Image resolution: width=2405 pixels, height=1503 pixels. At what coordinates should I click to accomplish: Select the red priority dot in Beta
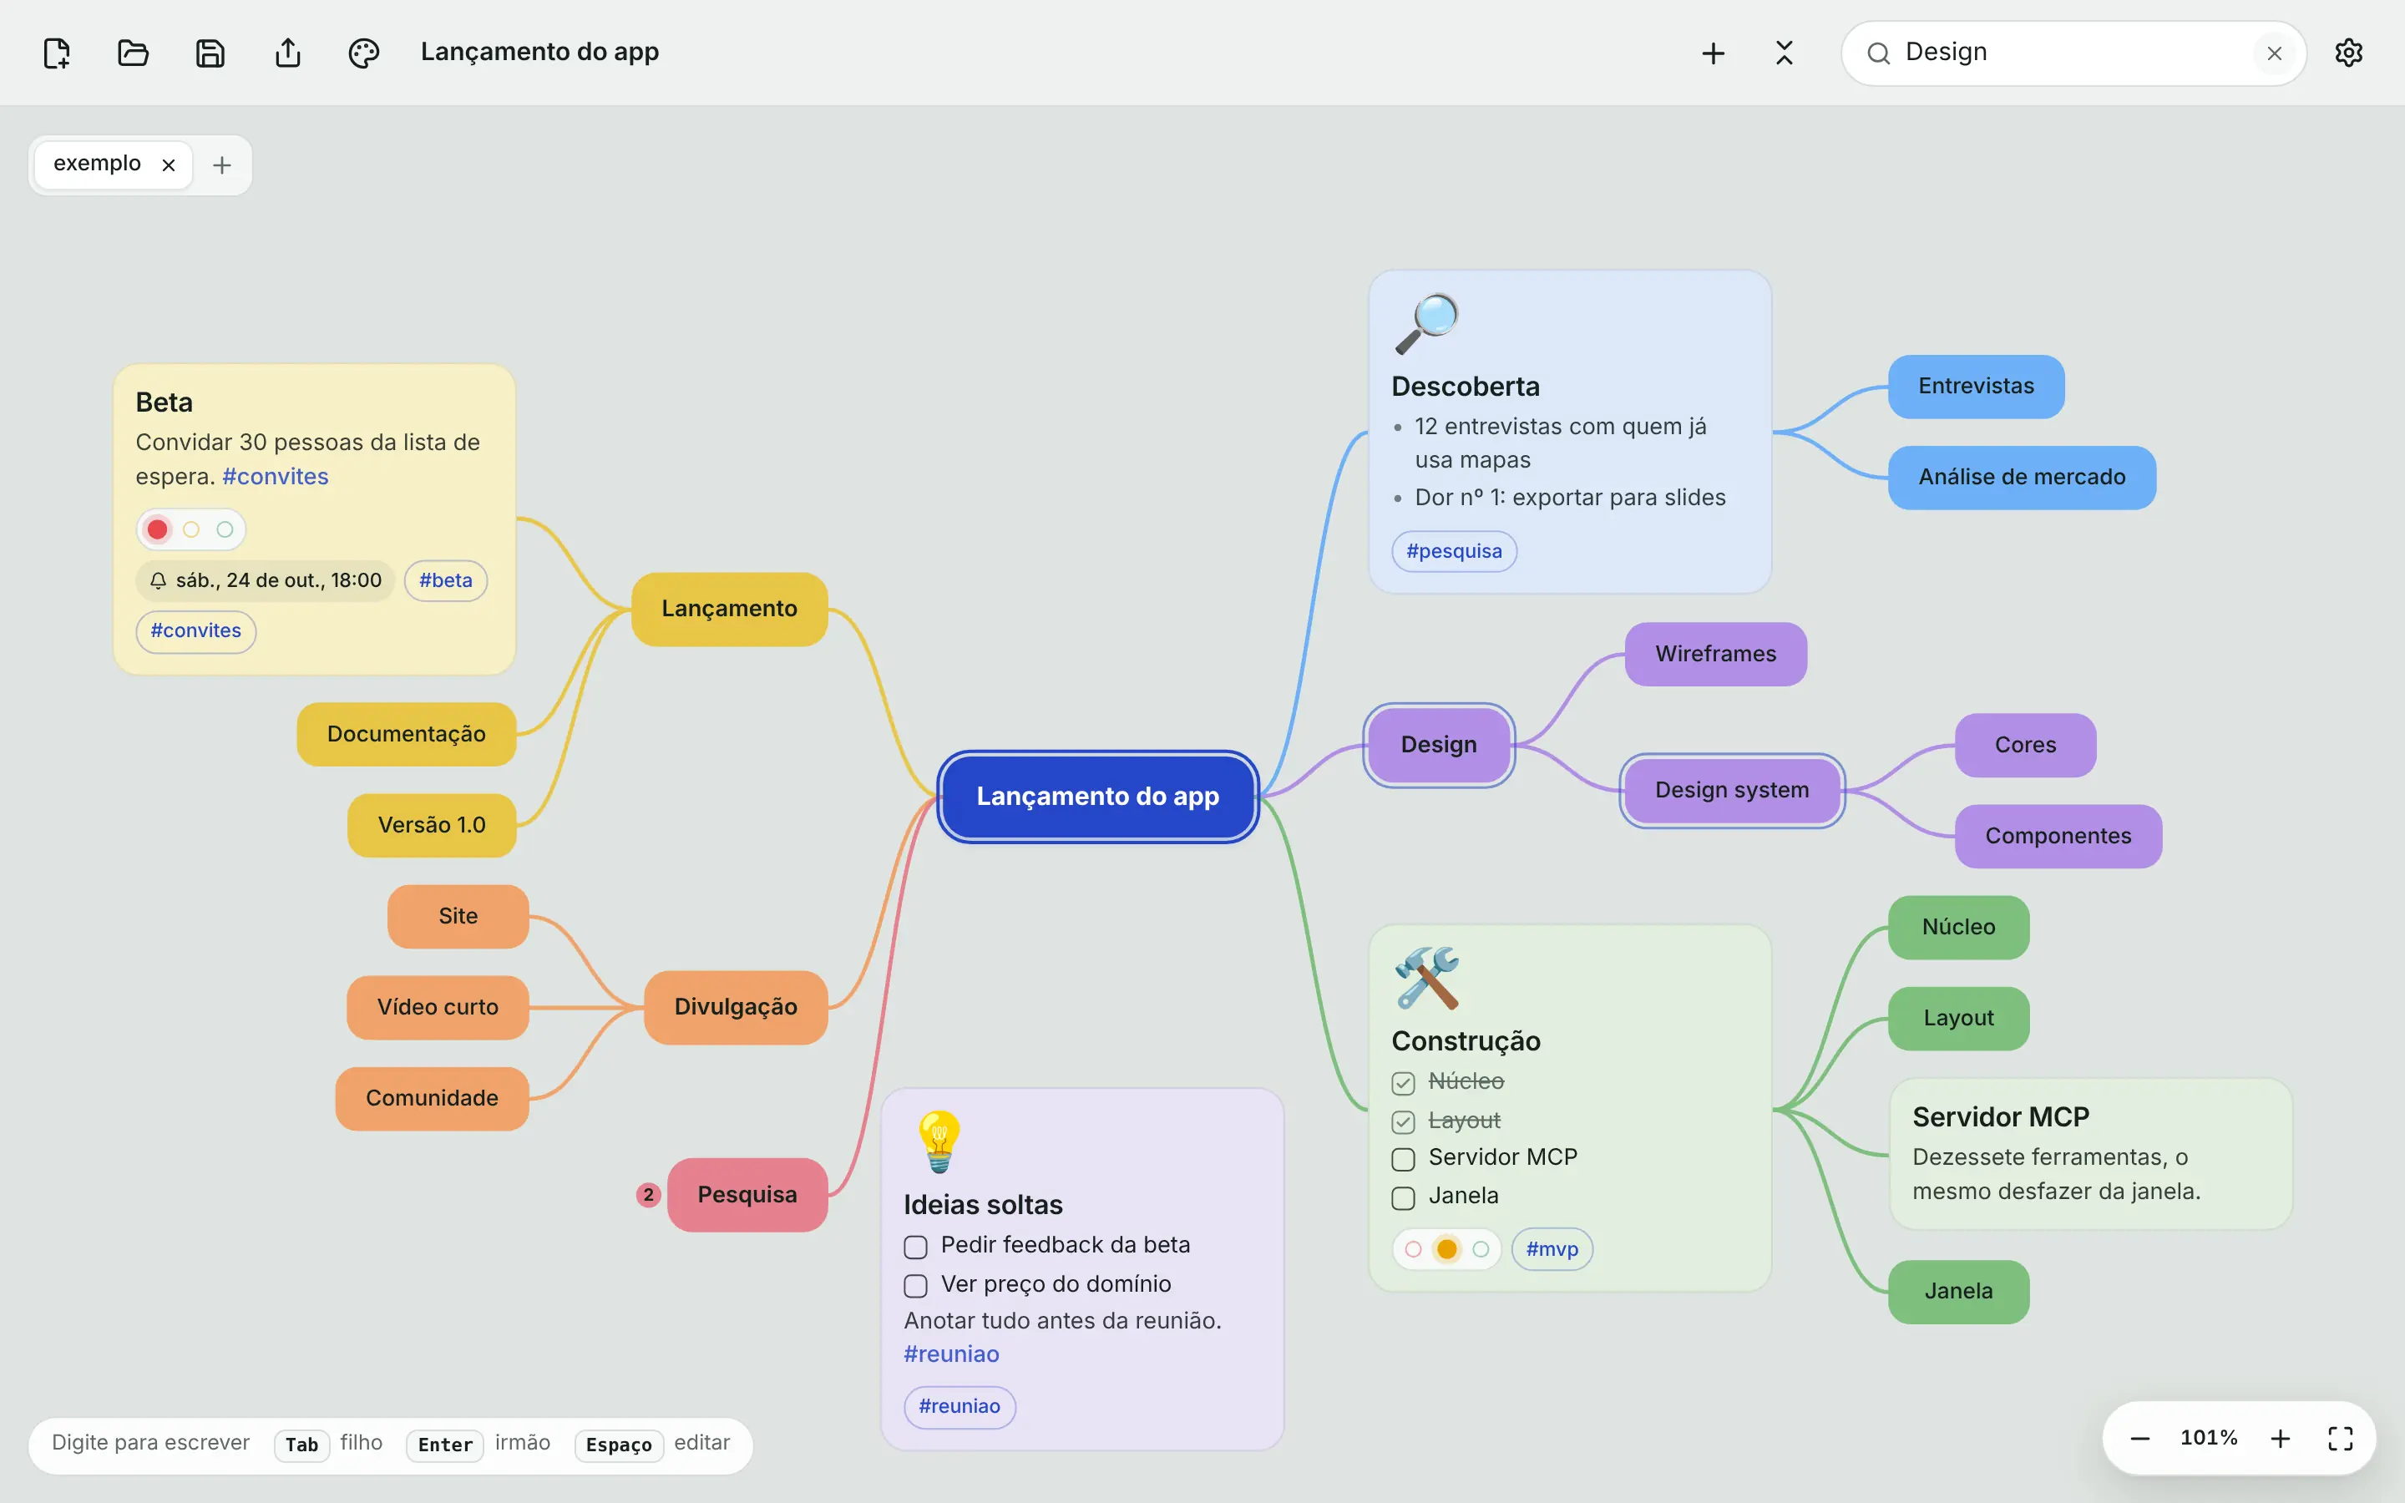[x=157, y=530]
